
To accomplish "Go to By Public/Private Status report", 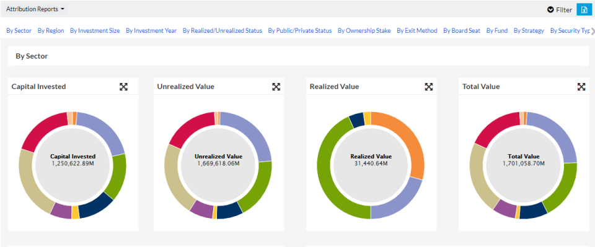I will coord(300,31).
